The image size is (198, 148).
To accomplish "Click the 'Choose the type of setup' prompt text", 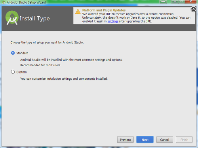I will tap(47, 42).
